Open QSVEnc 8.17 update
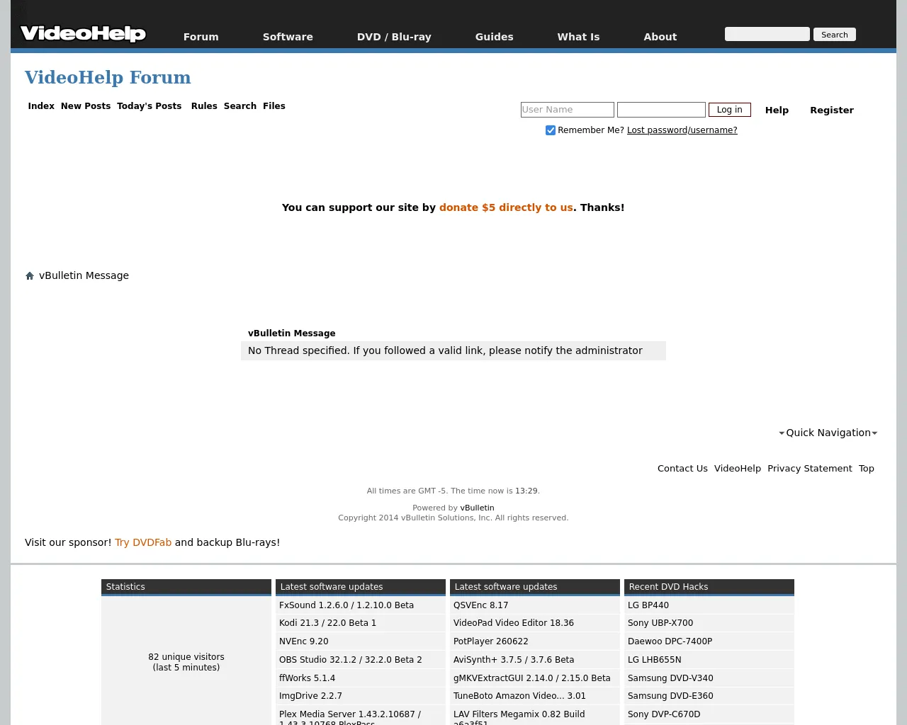Image resolution: width=907 pixels, height=725 pixels. pos(481,605)
